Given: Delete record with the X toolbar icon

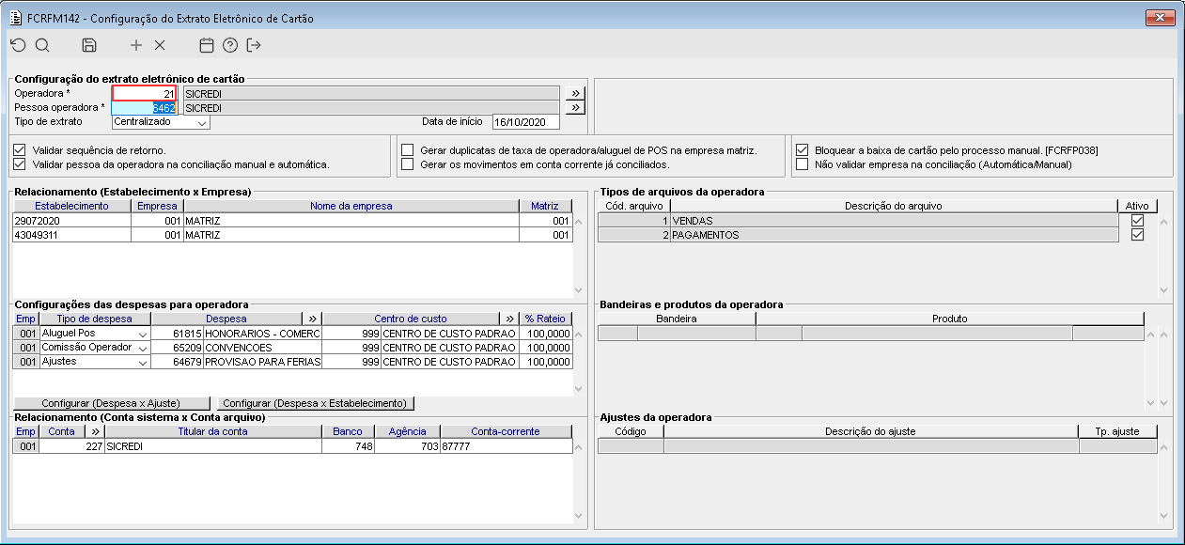Looking at the screenshot, I should (x=160, y=45).
